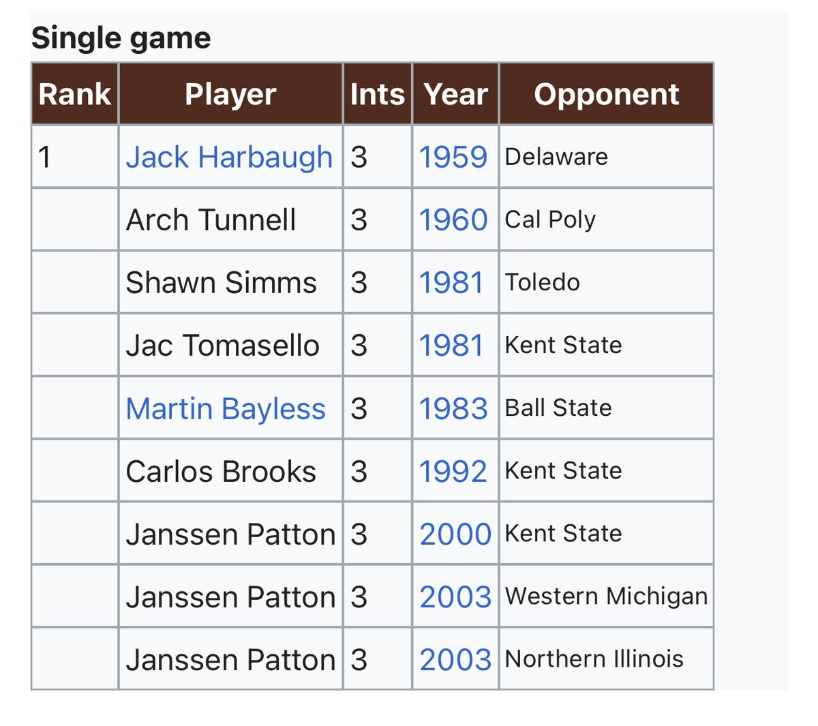Screen dimensions: 818x726
Task: Open the 1960 year link
Action: click(453, 220)
